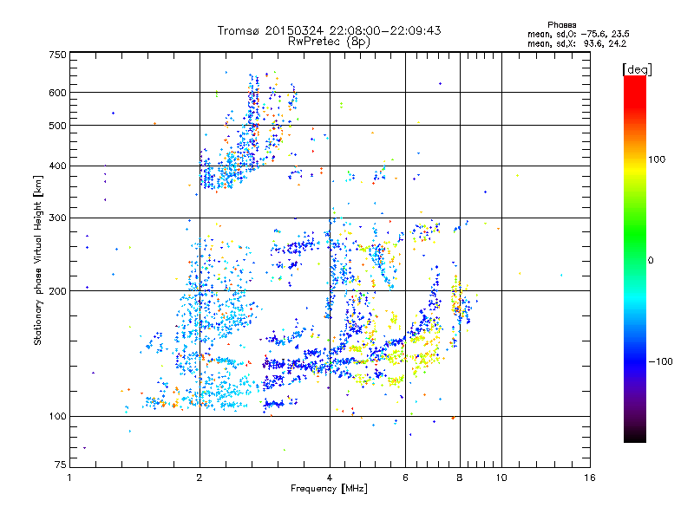Click the y-axis tick label '300'
Screen dimensions: 694x520
(58, 218)
